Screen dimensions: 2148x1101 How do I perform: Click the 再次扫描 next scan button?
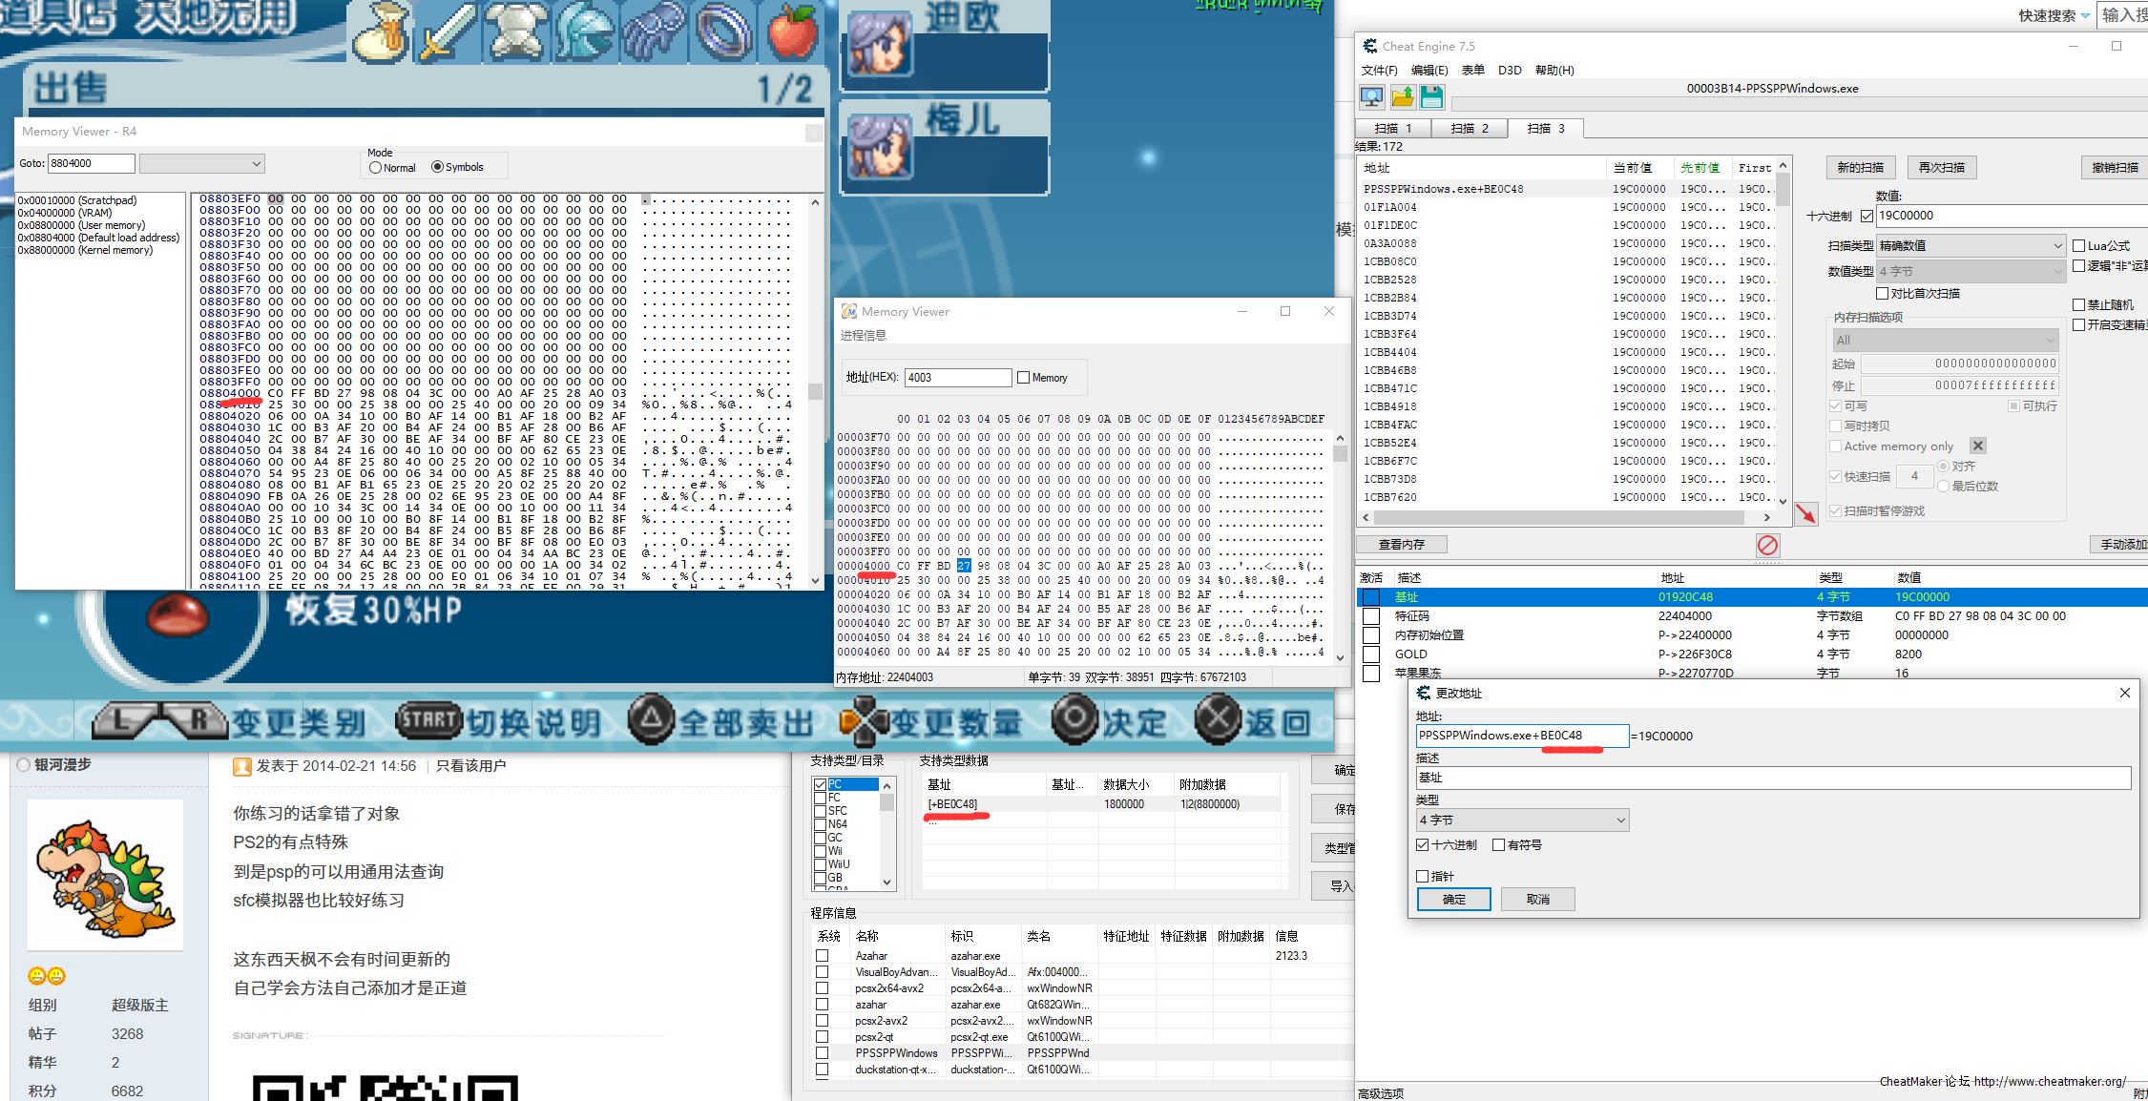(x=1941, y=167)
